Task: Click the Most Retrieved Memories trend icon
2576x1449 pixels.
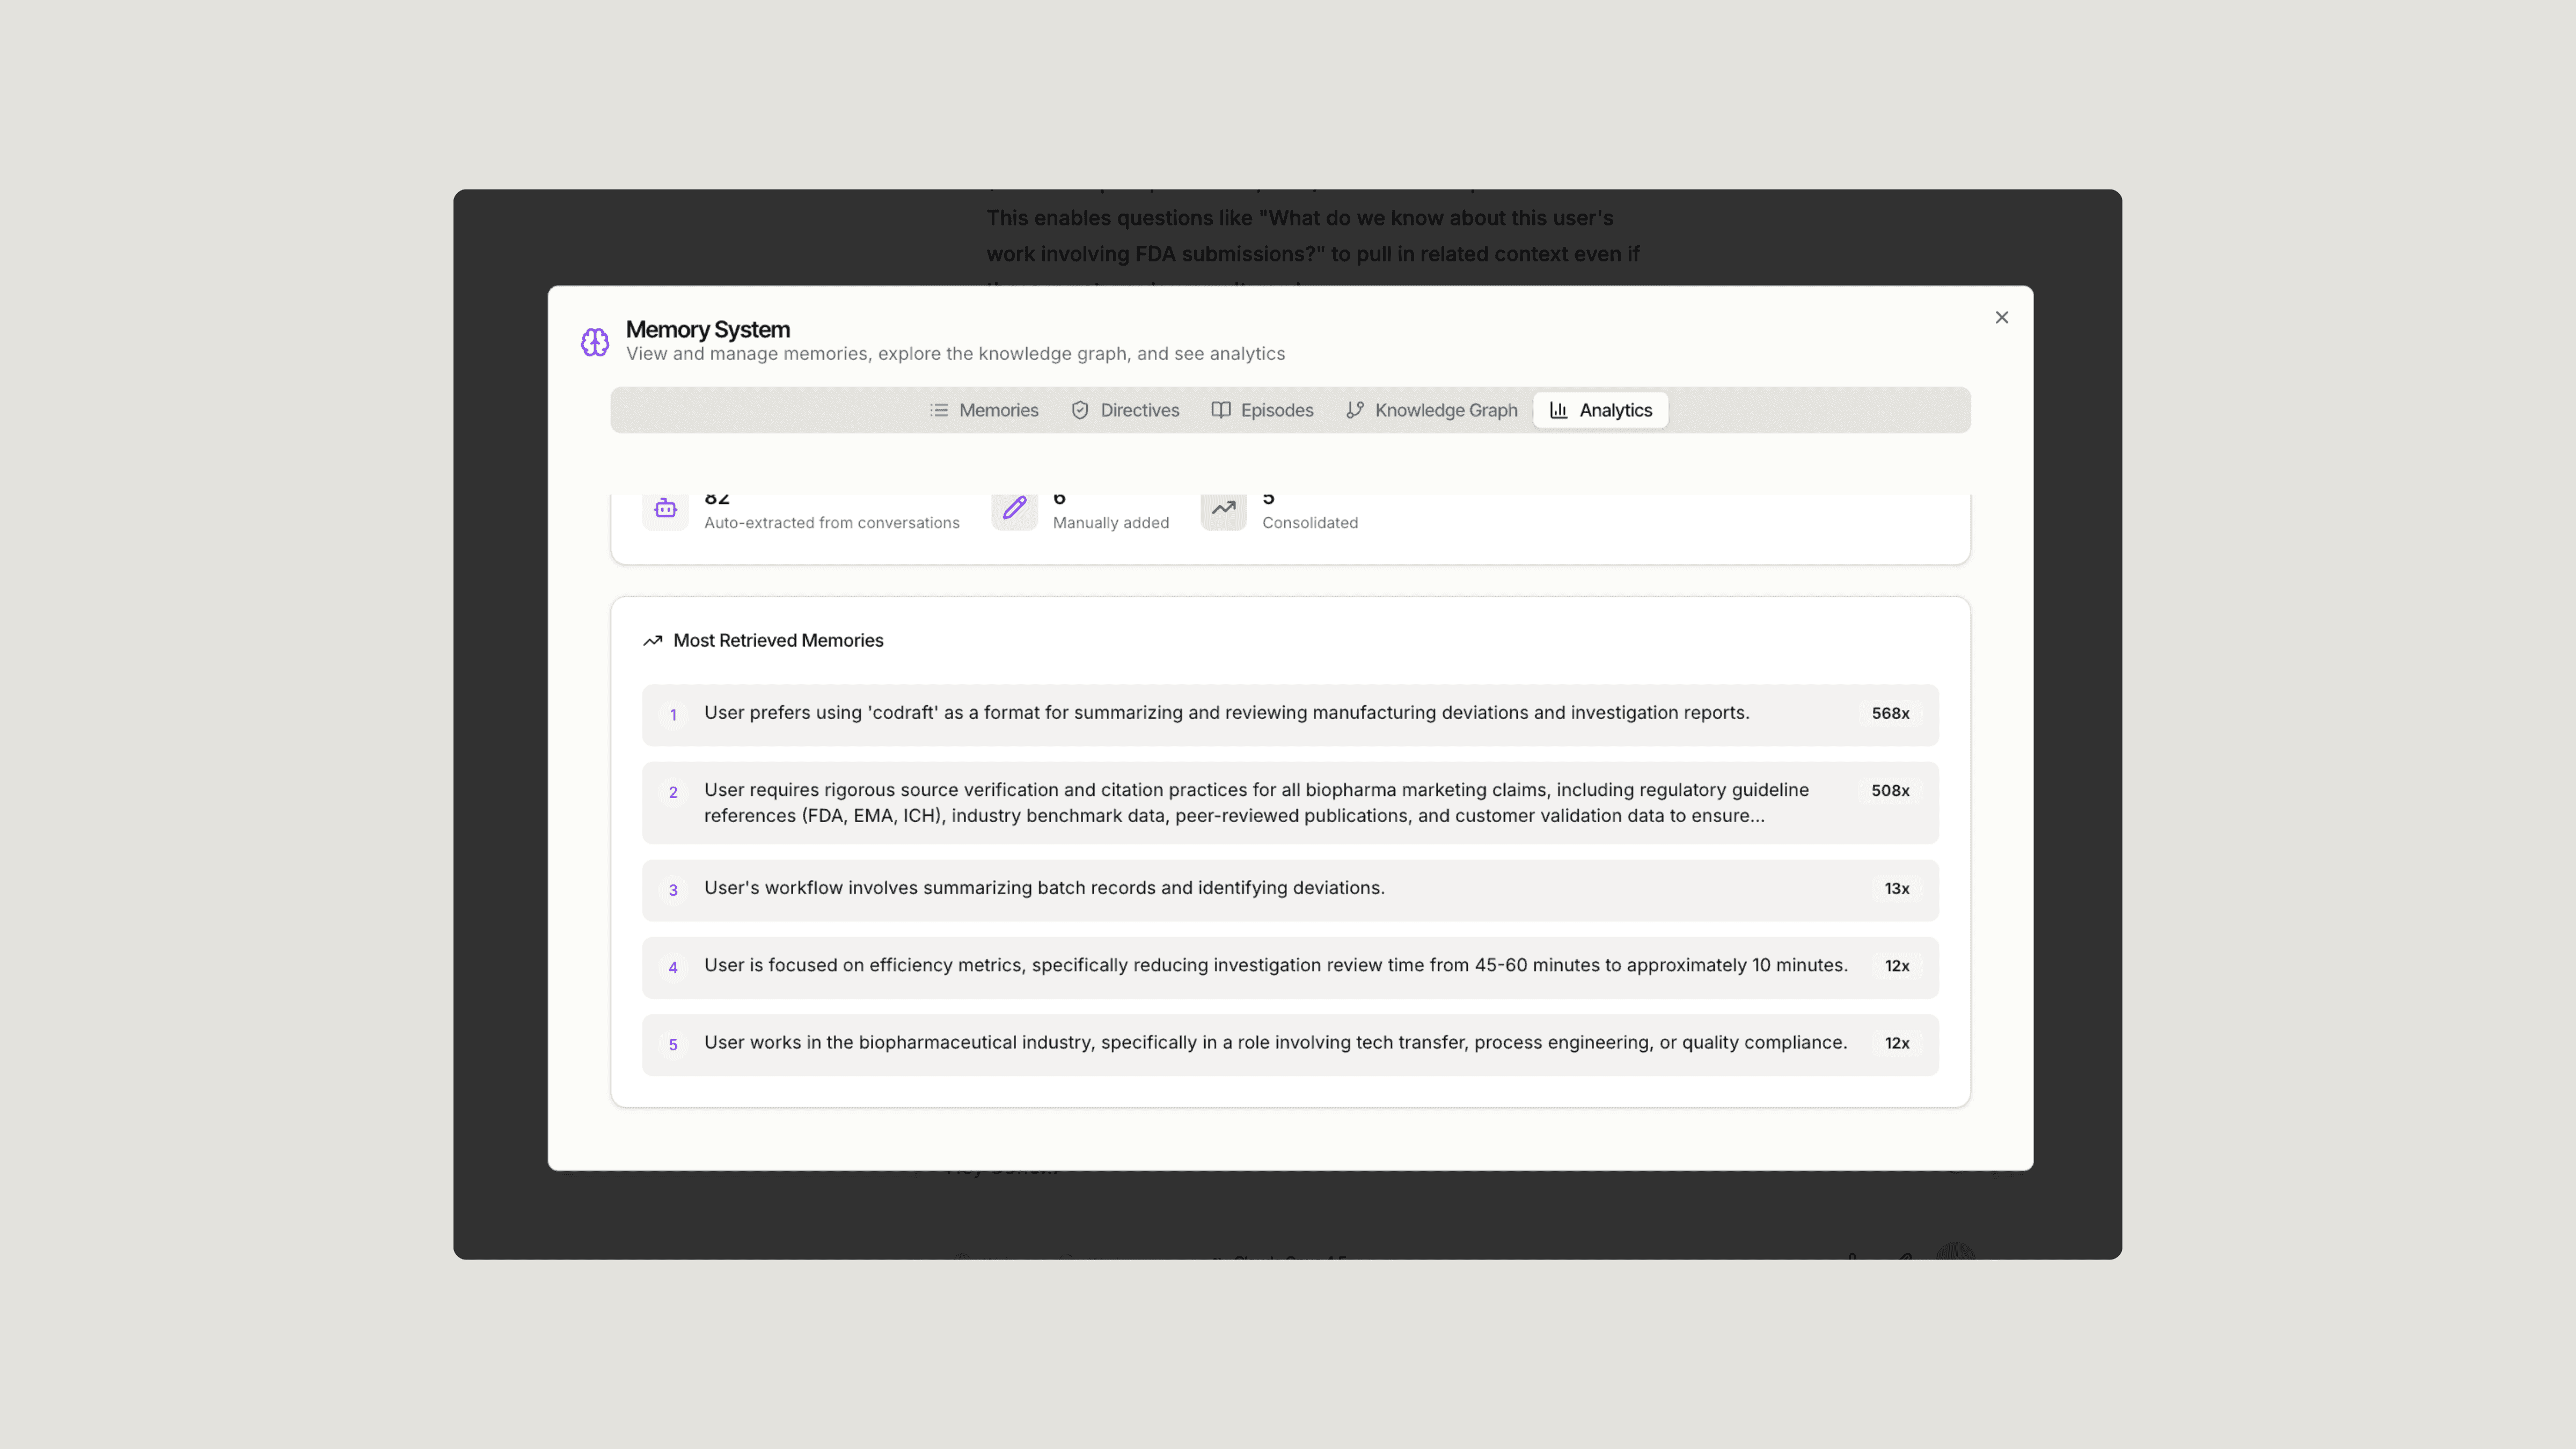Action: pos(653,641)
